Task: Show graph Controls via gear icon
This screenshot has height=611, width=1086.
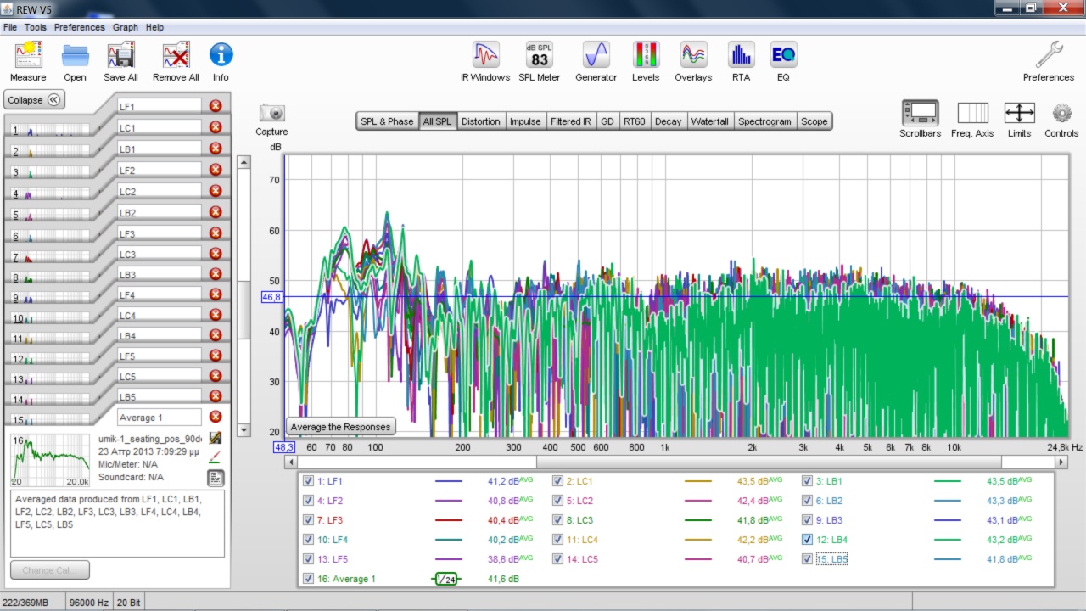Action: [1061, 113]
